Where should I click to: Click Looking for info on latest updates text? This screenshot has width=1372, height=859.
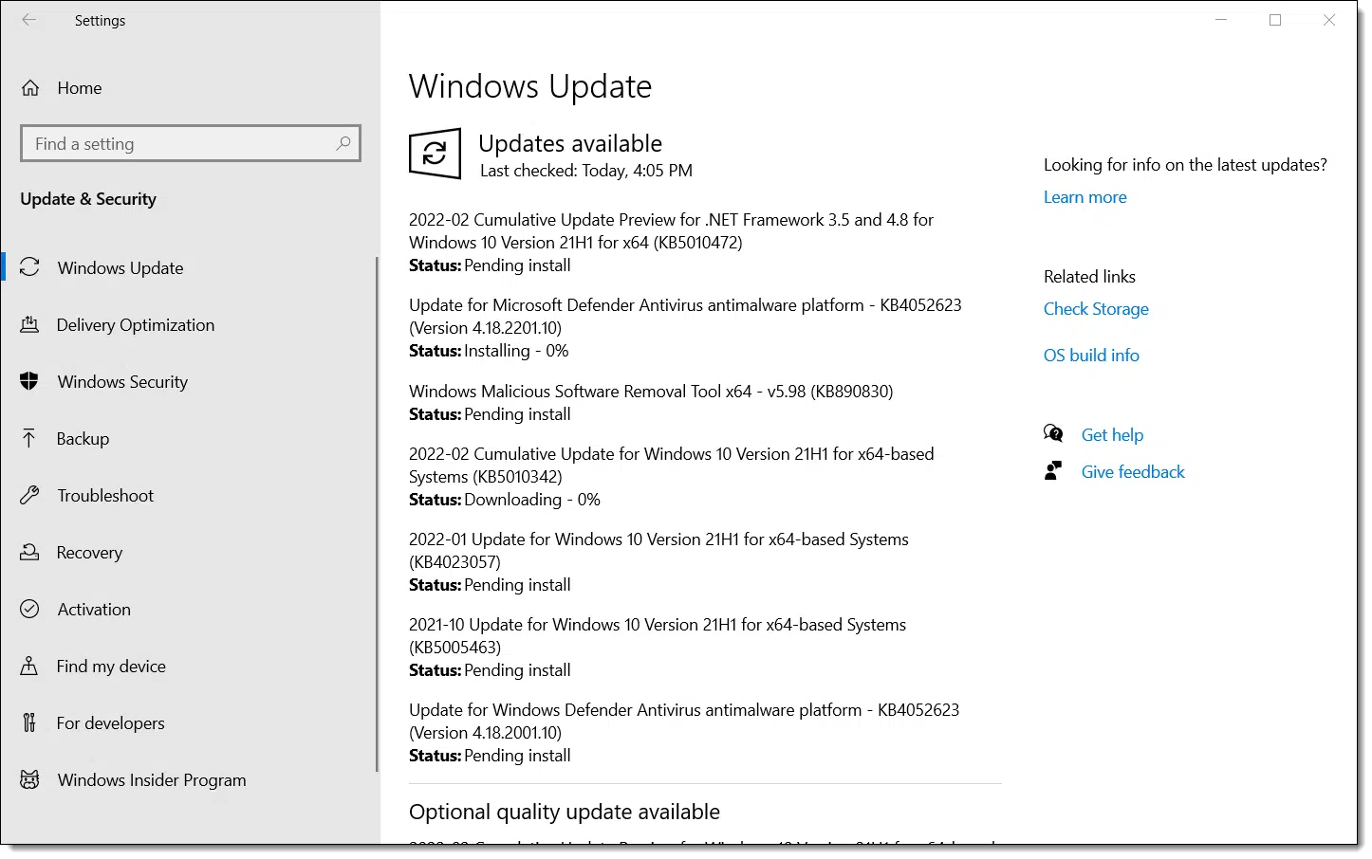[1185, 165]
